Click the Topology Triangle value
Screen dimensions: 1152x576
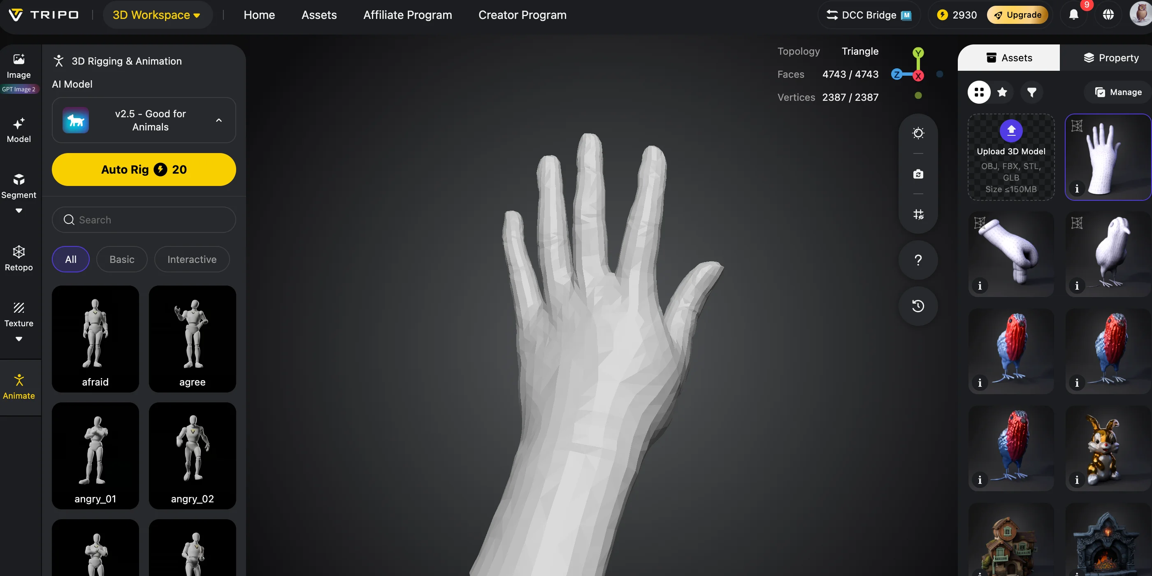(859, 51)
